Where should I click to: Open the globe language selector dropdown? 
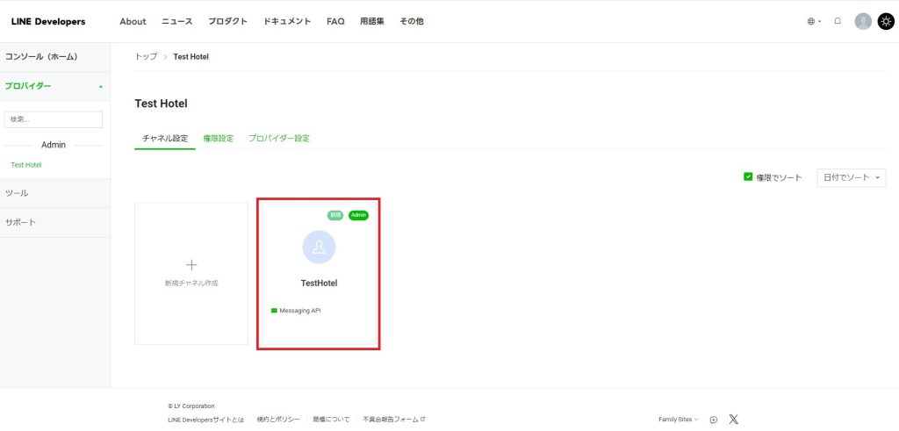(813, 22)
